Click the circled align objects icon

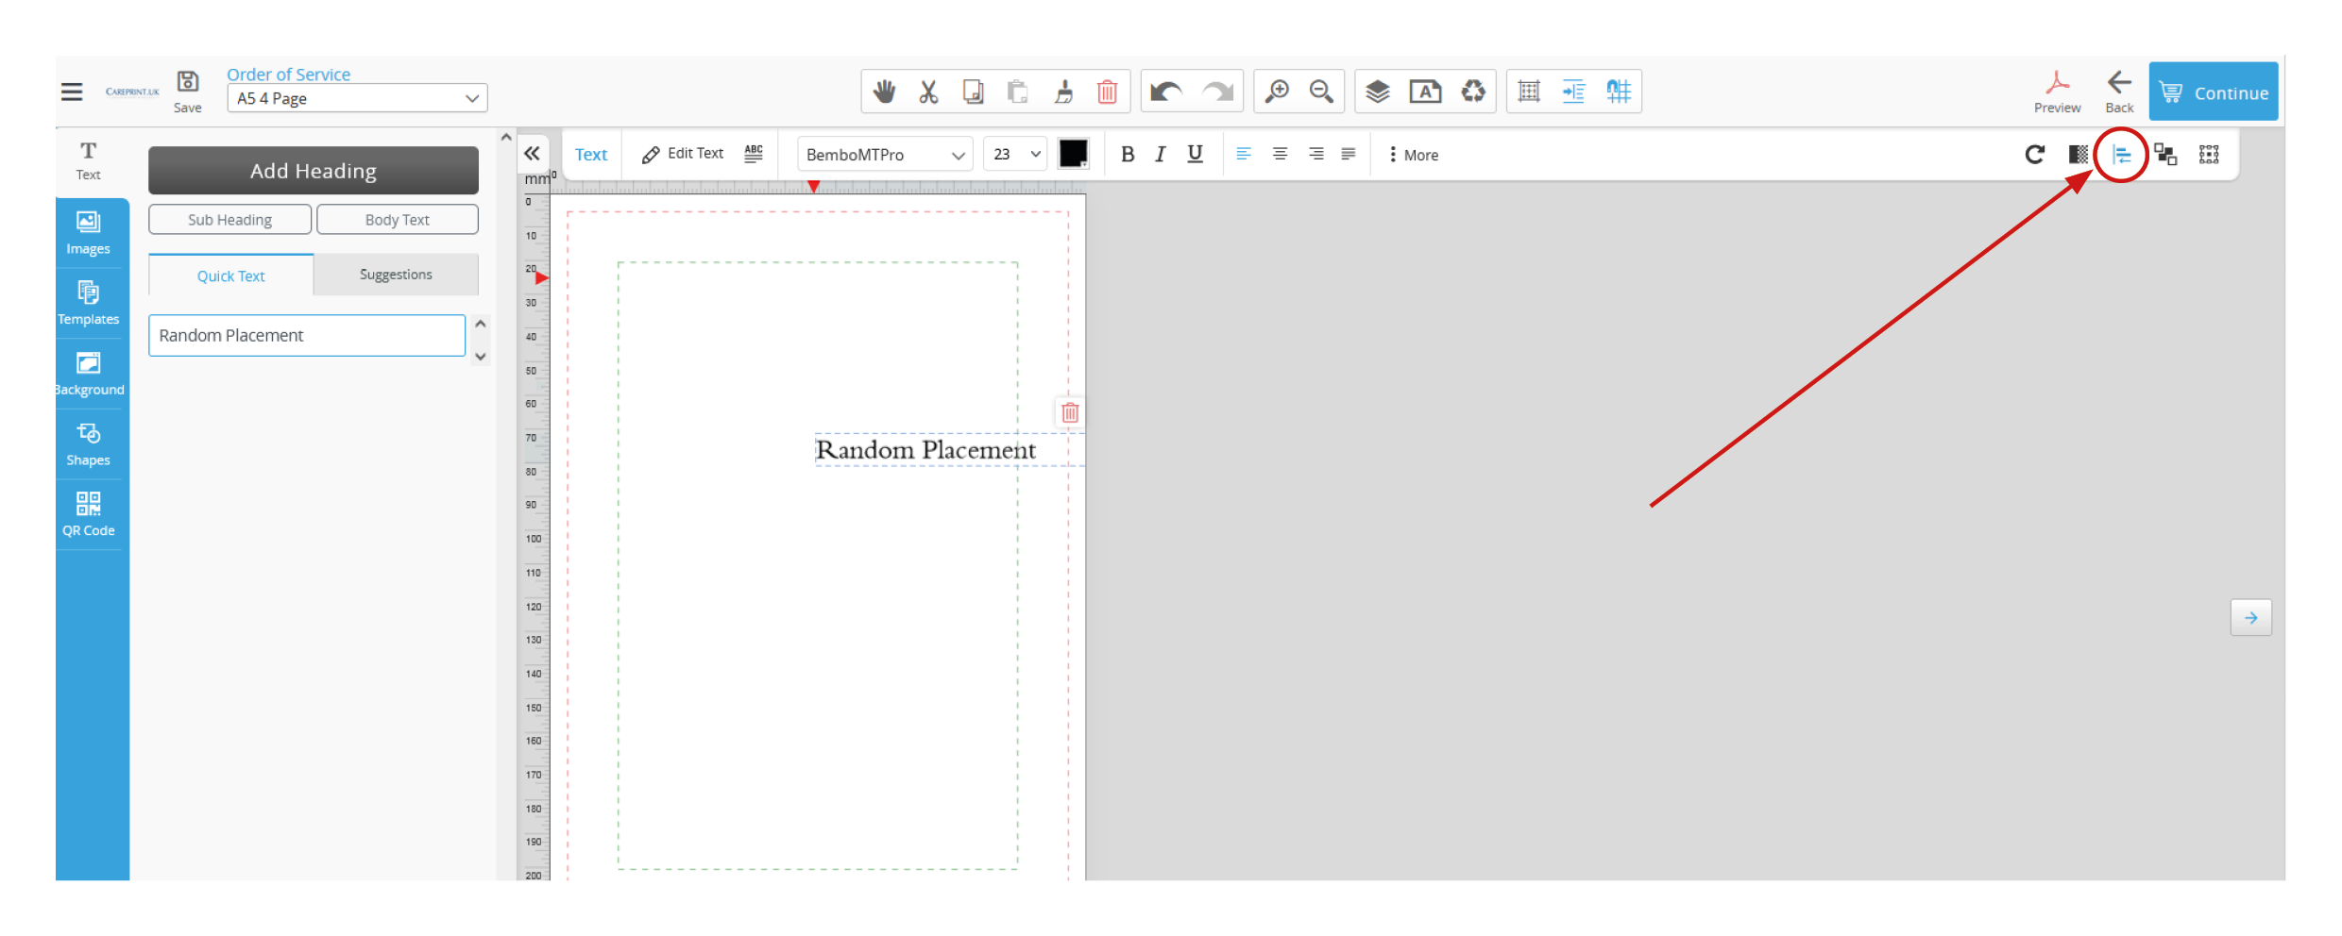tap(2121, 155)
